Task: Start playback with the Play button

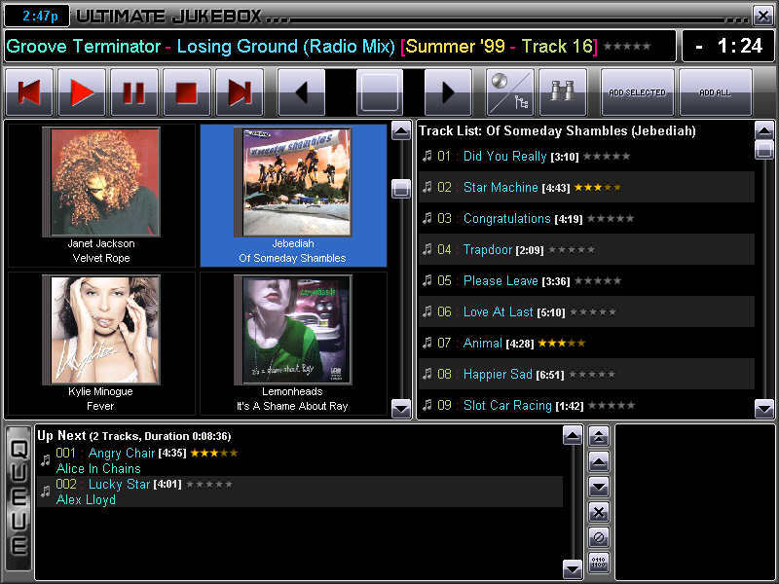Action: coord(82,92)
